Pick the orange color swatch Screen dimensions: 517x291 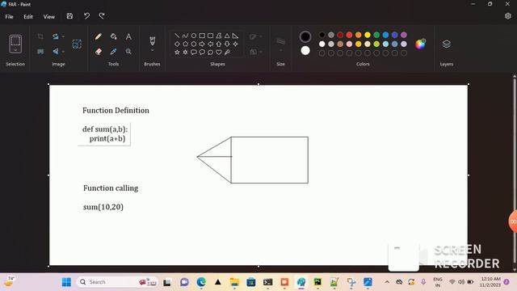point(359,35)
